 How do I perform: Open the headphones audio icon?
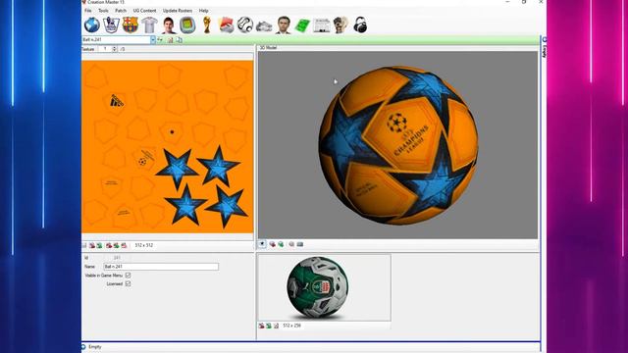point(360,25)
